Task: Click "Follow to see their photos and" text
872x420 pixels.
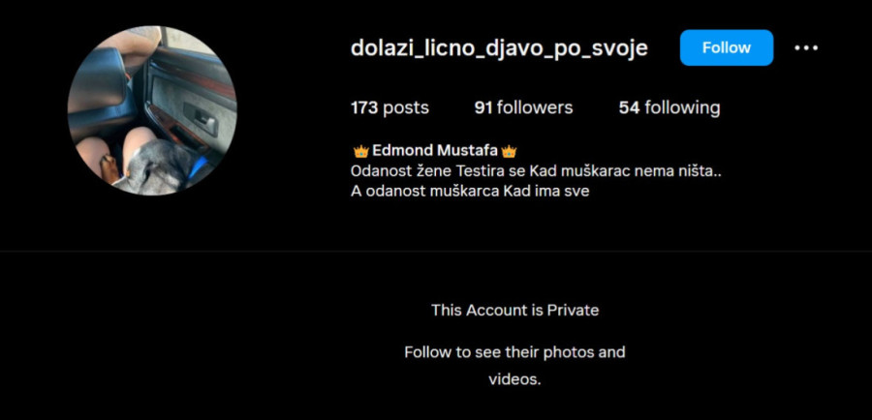Action: click(x=515, y=352)
